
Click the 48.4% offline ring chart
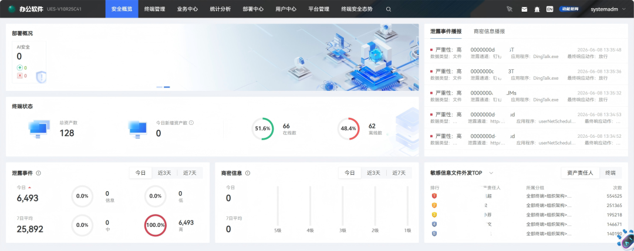tap(349, 128)
